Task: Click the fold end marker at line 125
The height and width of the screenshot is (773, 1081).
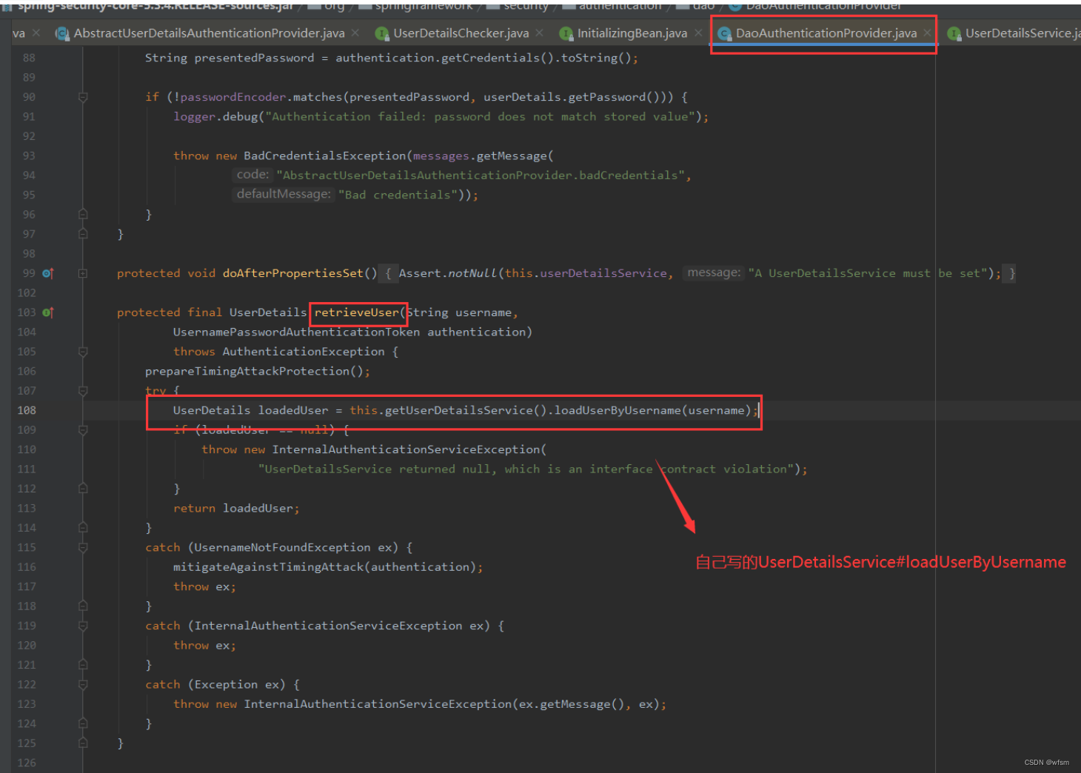Action: [x=83, y=743]
